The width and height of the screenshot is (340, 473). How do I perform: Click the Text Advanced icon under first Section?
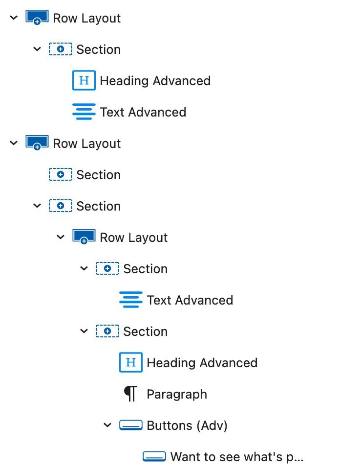pyautogui.click(x=84, y=112)
